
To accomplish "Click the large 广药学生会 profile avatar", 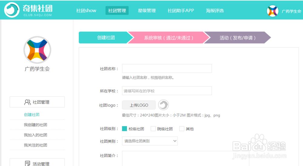I will click(x=37, y=50).
